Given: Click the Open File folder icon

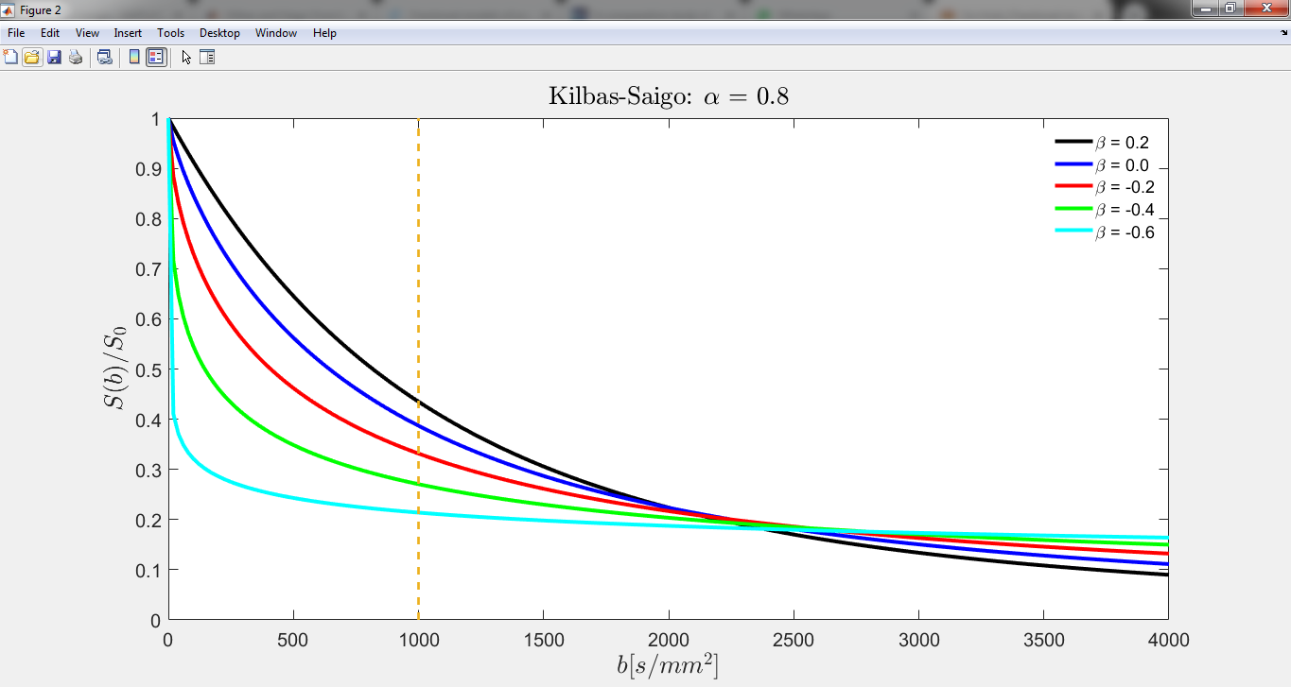Looking at the screenshot, I should (x=32, y=57).
